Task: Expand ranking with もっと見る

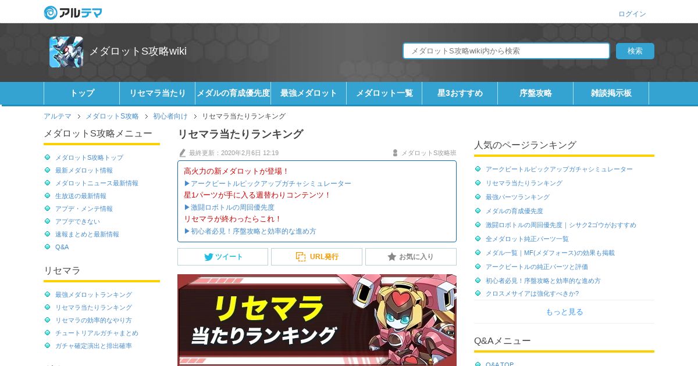Action: [x=564, y=312]
